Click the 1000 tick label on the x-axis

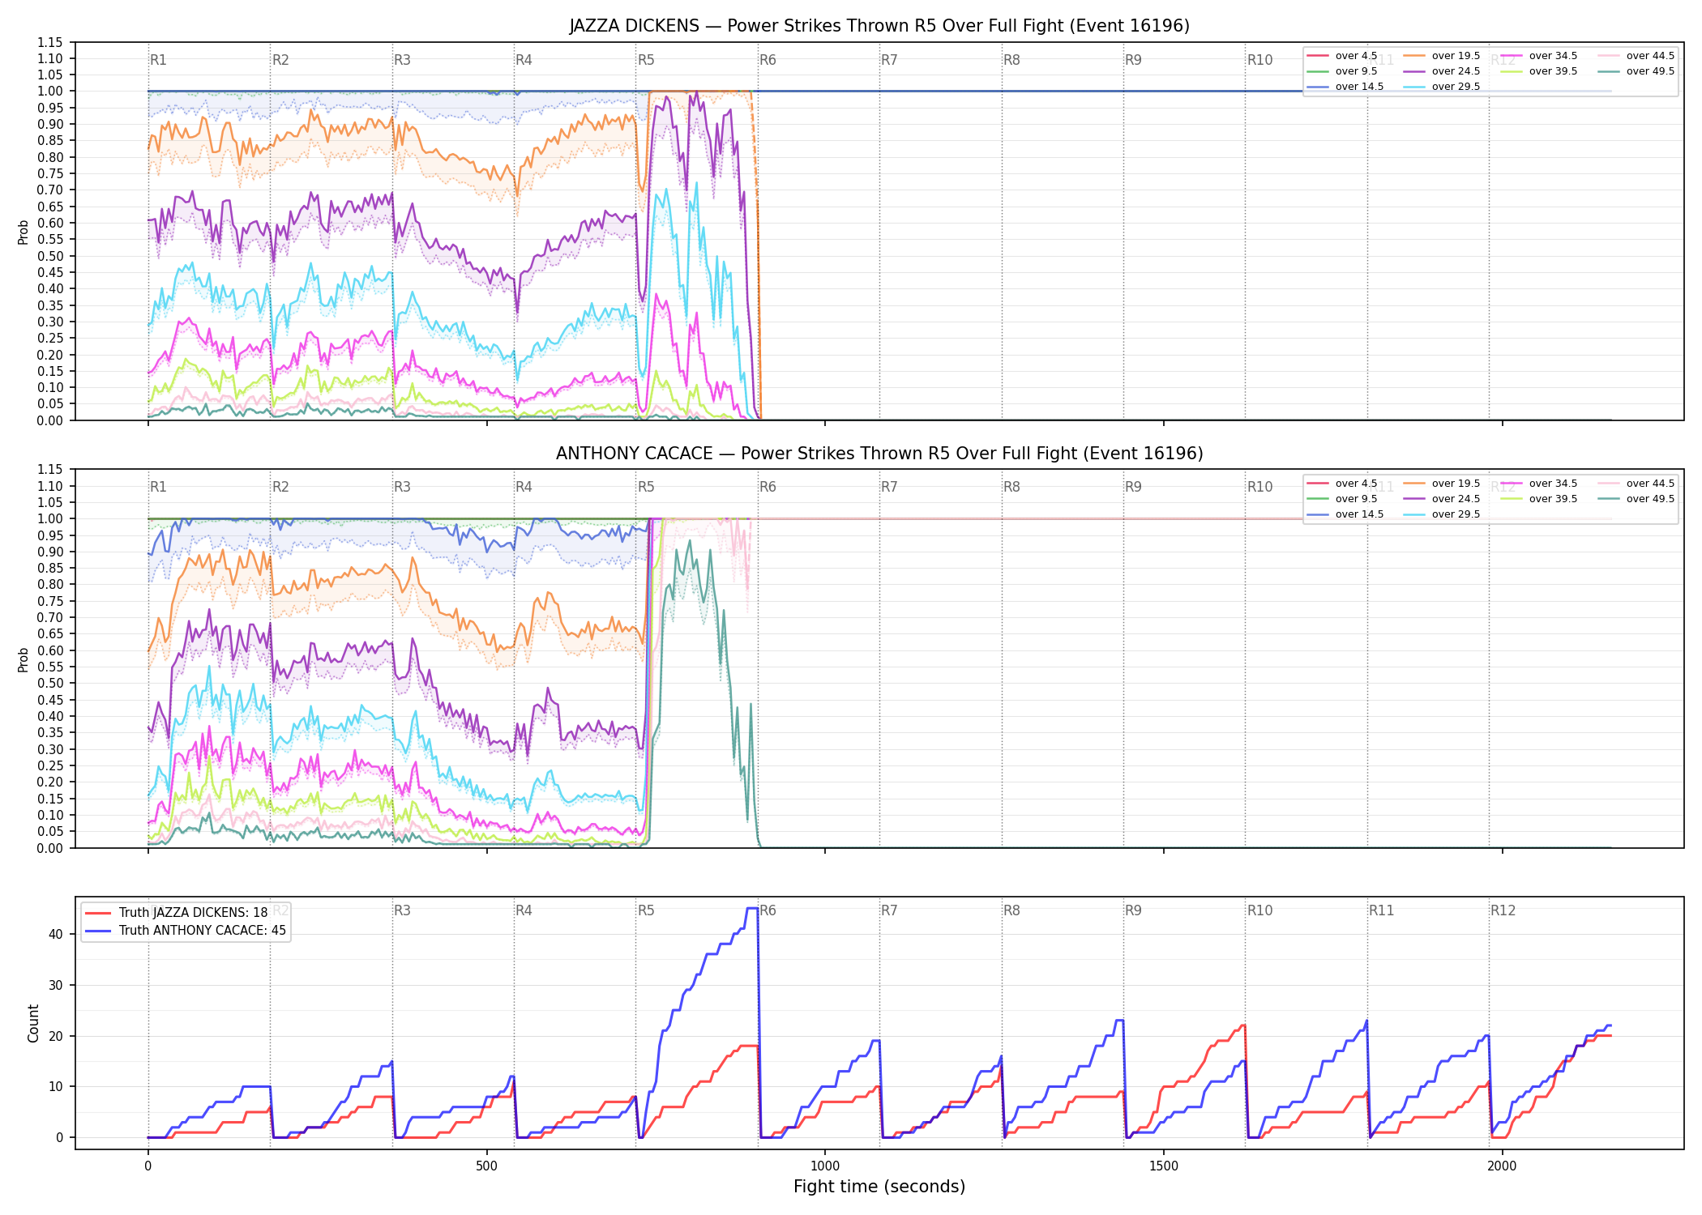pyautogui.click(x=825, y=1166)
